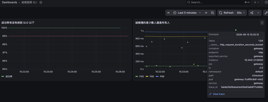Click the http_request_duration_seconds_bucket name value
The image size is (268, 102).
pos(242,45)
